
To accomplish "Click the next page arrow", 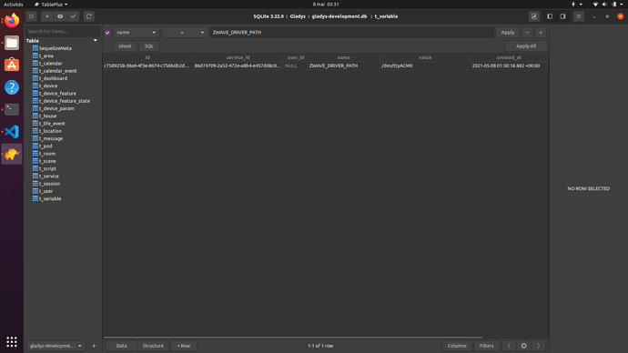I will 538,346.
